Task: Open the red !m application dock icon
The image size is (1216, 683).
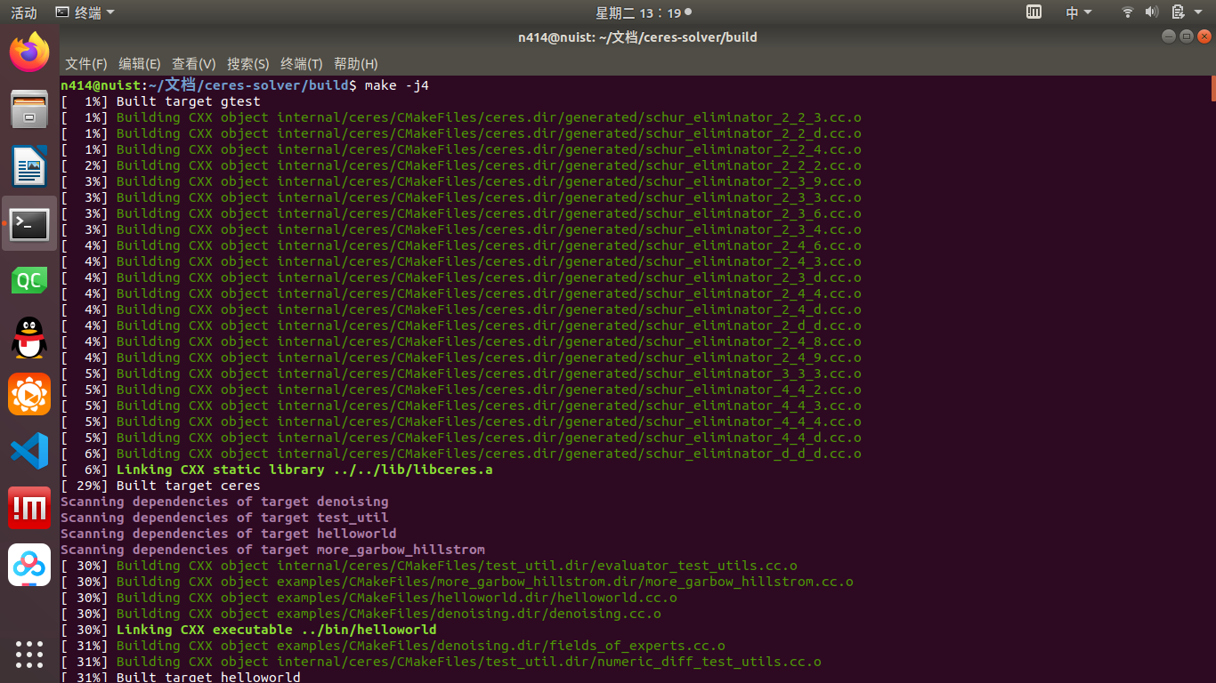Action: pos(29,508)
